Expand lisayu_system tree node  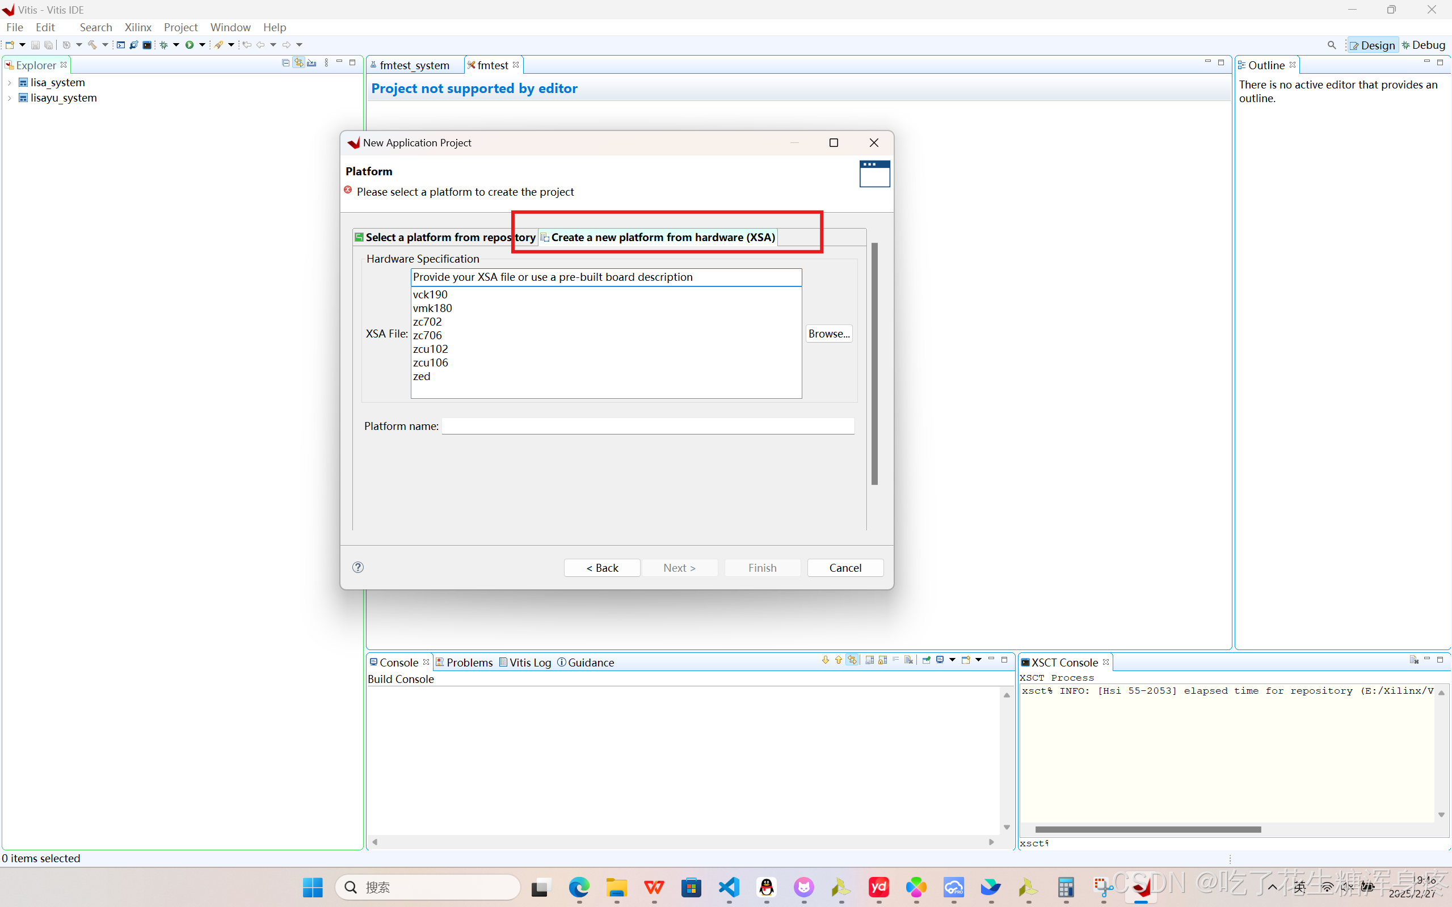click(x=10, y=98)
